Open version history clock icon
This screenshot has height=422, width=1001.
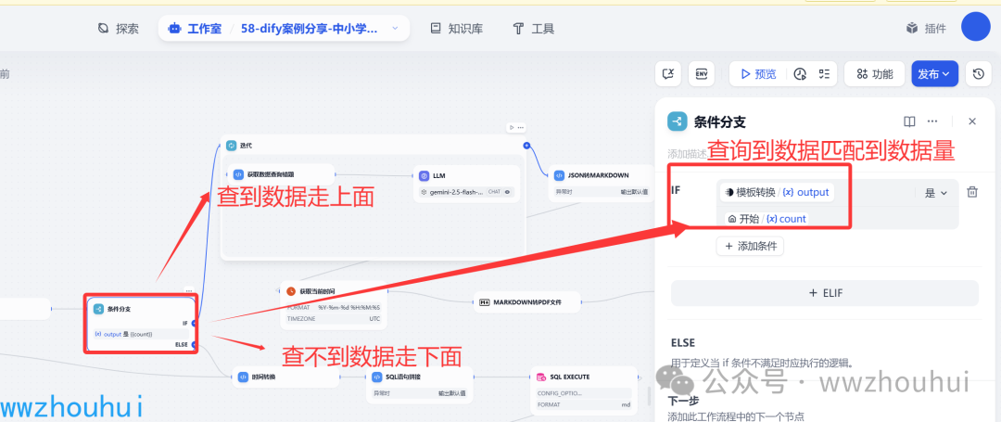click(978, 74)
